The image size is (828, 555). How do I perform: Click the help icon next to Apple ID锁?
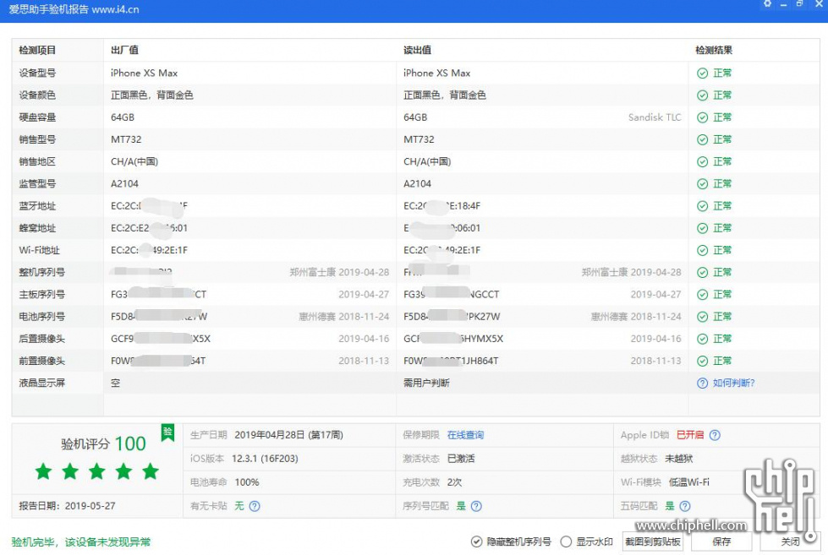tap(715, 435)
